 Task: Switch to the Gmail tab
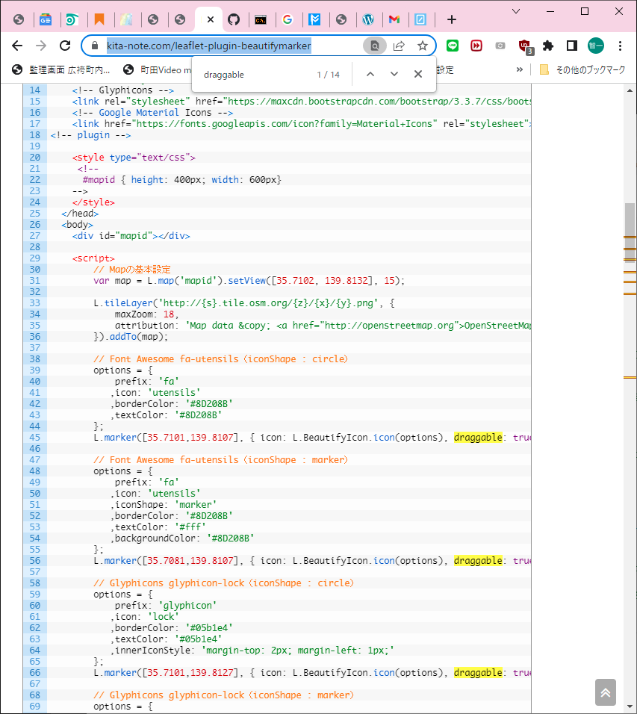coord(394,19)
